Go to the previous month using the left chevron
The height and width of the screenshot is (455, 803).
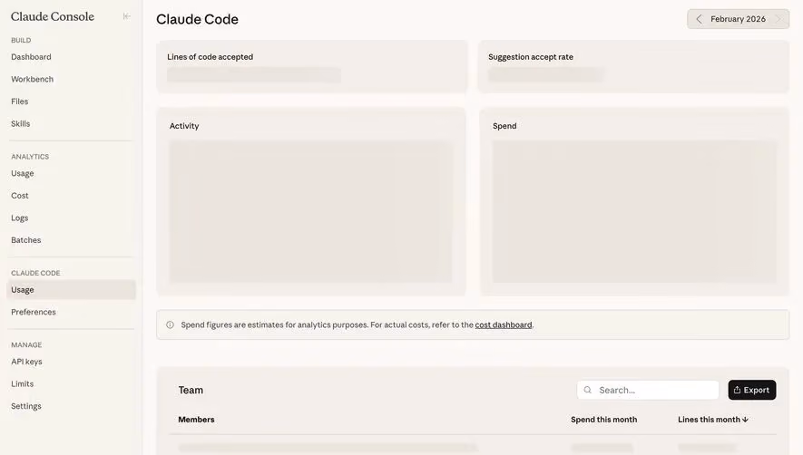699,19
